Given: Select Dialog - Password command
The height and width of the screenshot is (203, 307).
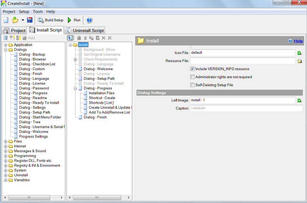Looking at the screenshot, I should coord(34,88).
